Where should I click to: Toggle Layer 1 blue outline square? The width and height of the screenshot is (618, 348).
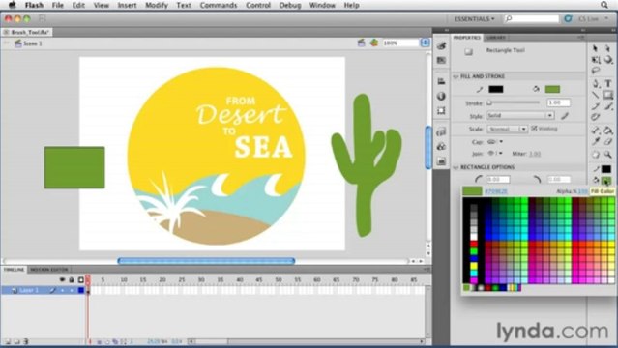(81, 290)
